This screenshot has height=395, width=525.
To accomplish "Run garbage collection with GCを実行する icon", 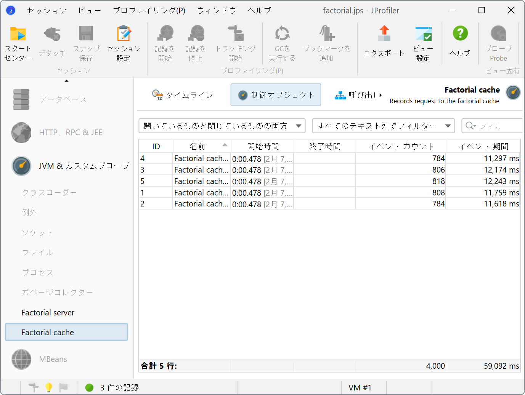I will click(282, 34).
